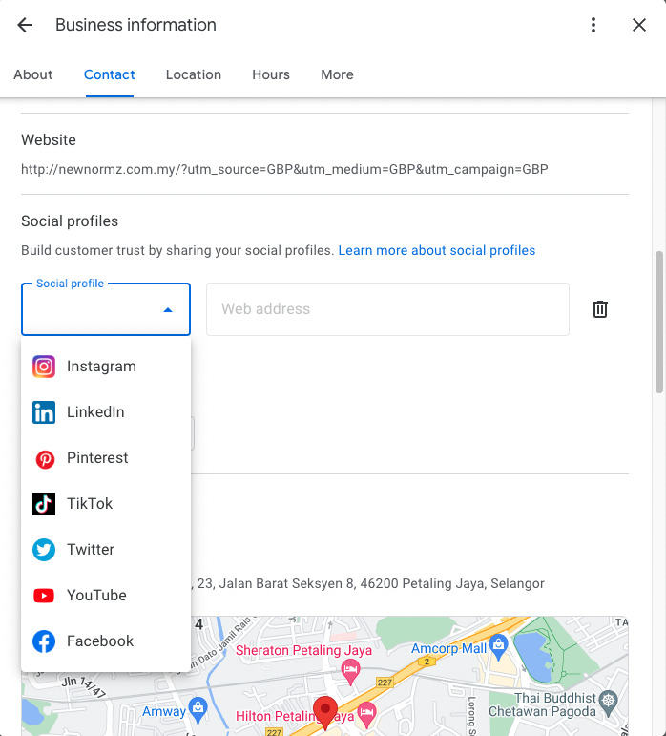Click the Amway shopping pin on map
The image size is (666, 736).
pyautogui.click(x=198, y=708)
